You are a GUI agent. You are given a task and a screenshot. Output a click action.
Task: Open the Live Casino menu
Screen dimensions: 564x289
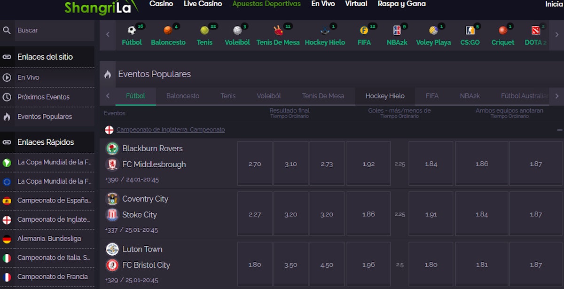point(203,4)
